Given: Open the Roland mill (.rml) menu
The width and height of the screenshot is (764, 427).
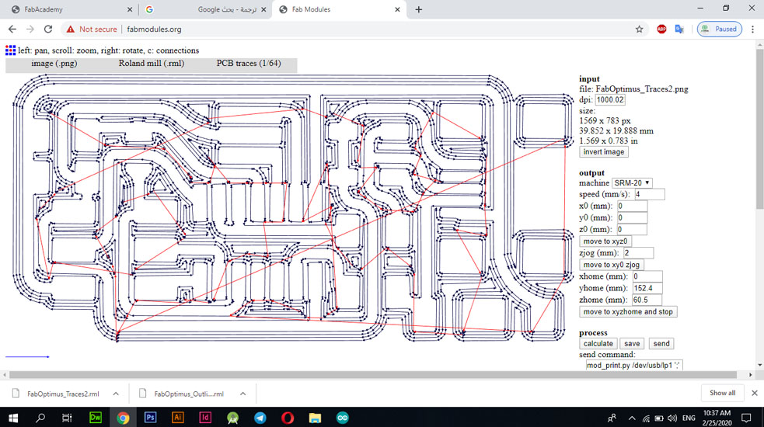Looking at the screenshot, I should (151, 64).
